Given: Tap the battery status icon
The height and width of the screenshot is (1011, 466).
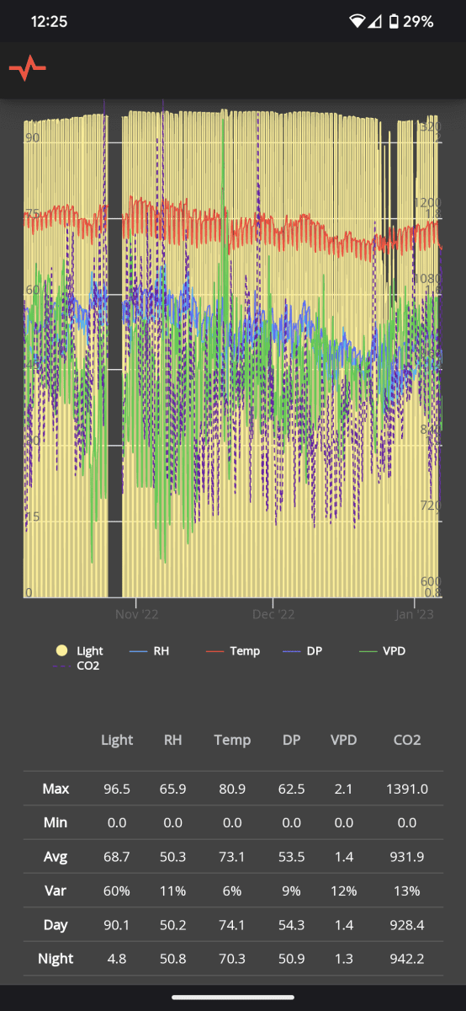Looking at the screenshot, I should click(x=393, y=21).
